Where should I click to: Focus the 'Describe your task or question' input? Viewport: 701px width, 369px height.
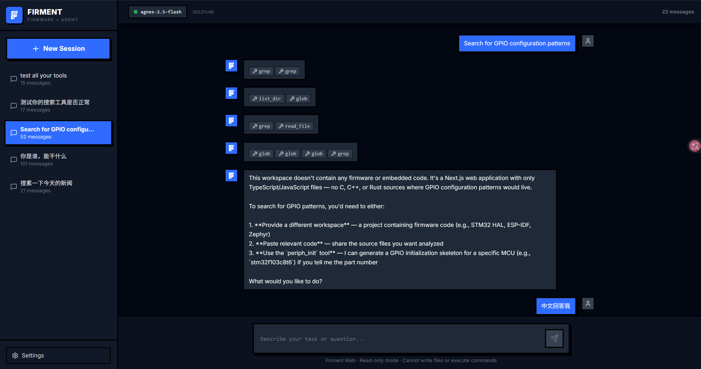(x=399, y=339)
